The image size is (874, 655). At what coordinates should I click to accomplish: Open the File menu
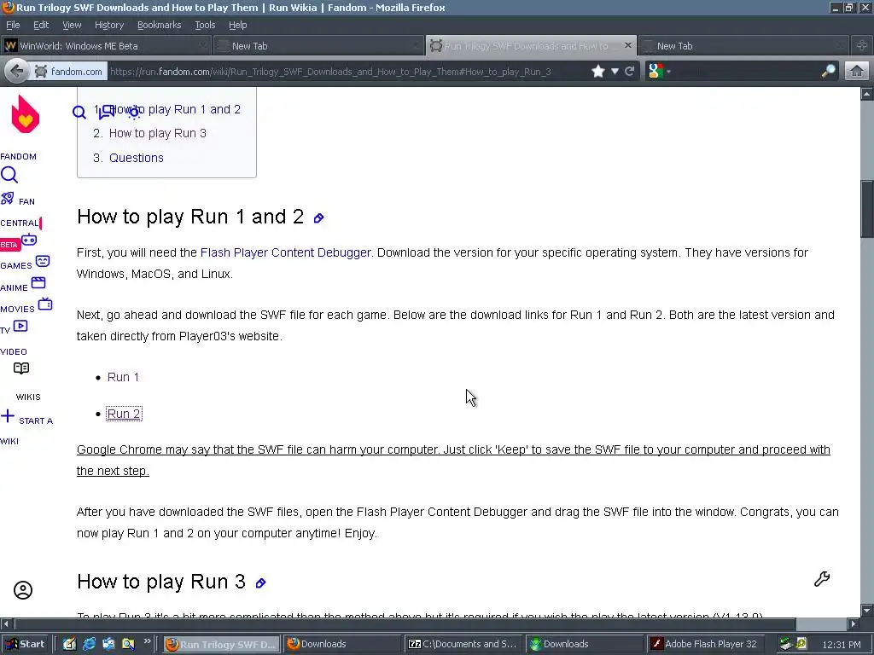[x=13, y=25]
